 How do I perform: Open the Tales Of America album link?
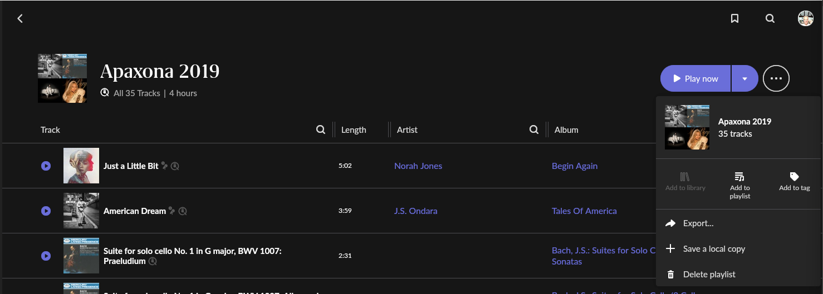584,211
